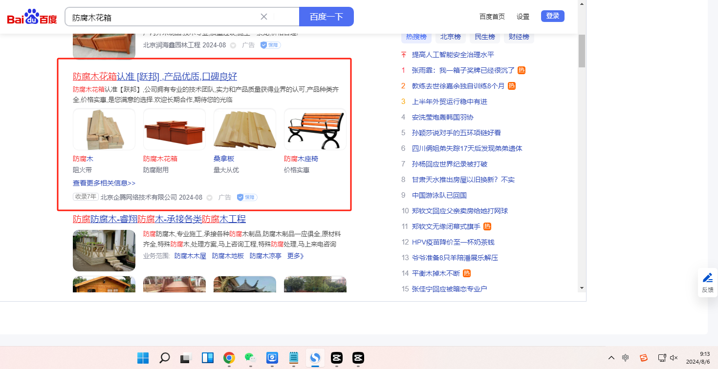This screenshot has height=369, width=718.
Task: Open top trending 提高人工智能安全治理水平
Action: coord(453,55)
